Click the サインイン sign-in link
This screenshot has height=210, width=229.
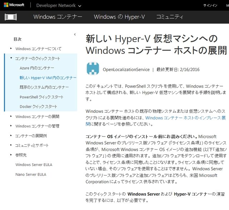pyautogui.click(x=210, y=5)
